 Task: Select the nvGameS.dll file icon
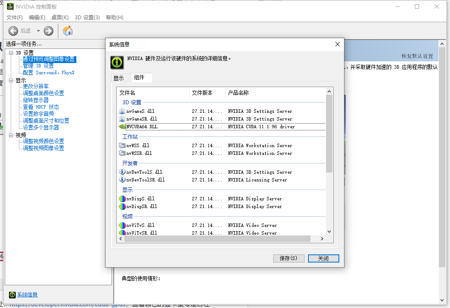(122, 111)
